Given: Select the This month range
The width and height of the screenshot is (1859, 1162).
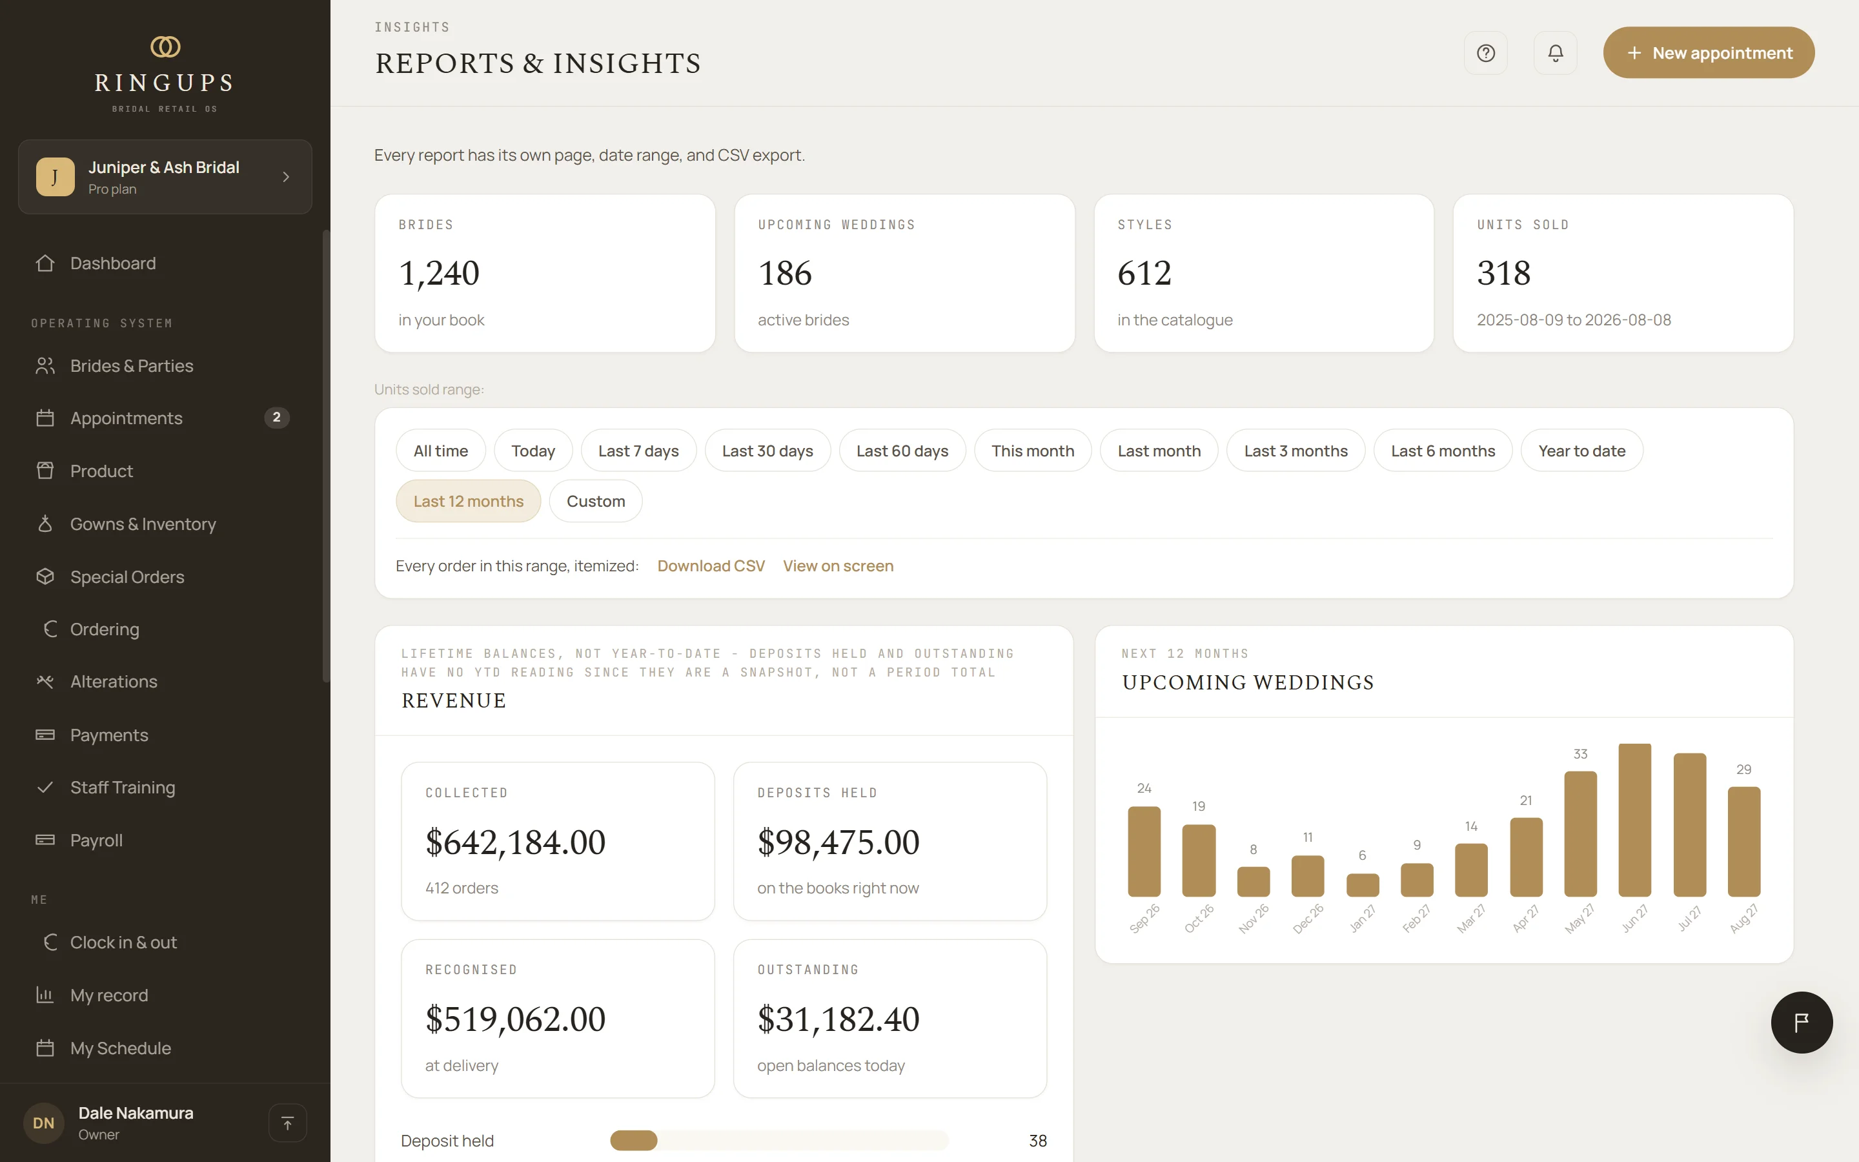Looking at the screenshot, I should (x=1032, y=451).
